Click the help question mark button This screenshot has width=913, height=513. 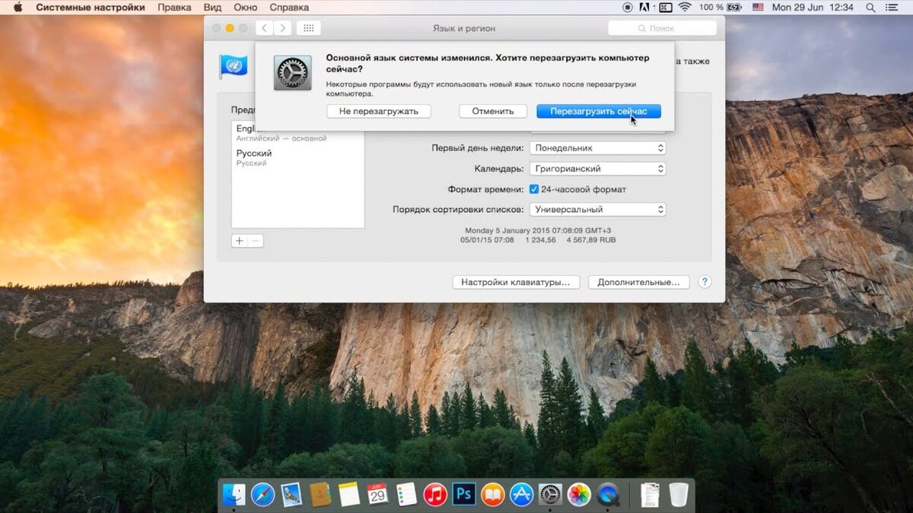tap(705, 282)
